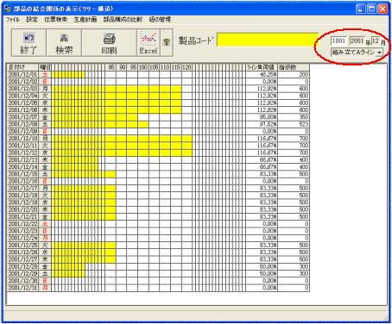
Task: Click the 100 load column header
Action: (143, 67)
